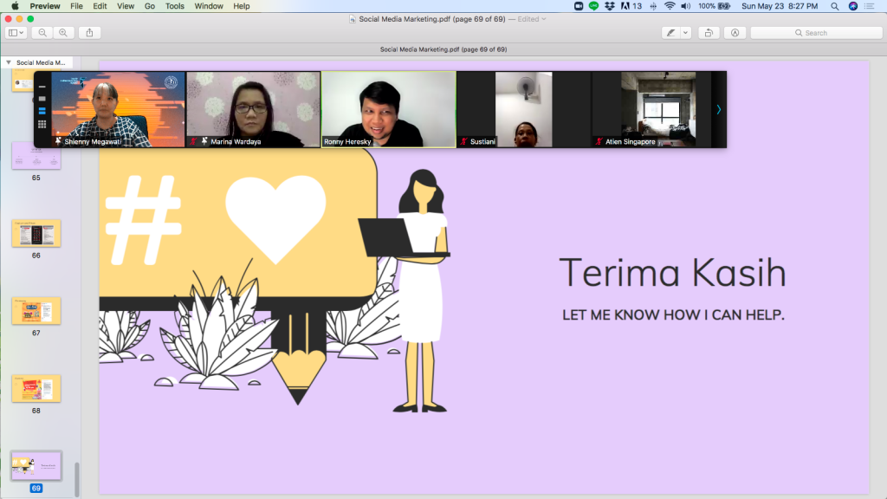Click the Shienny Megawati video tile
Image resolution: width=887 pixels, height=499 pixels.
(118, 108)
